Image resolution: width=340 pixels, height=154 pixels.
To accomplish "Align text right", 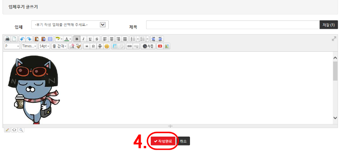I will 118,39.
